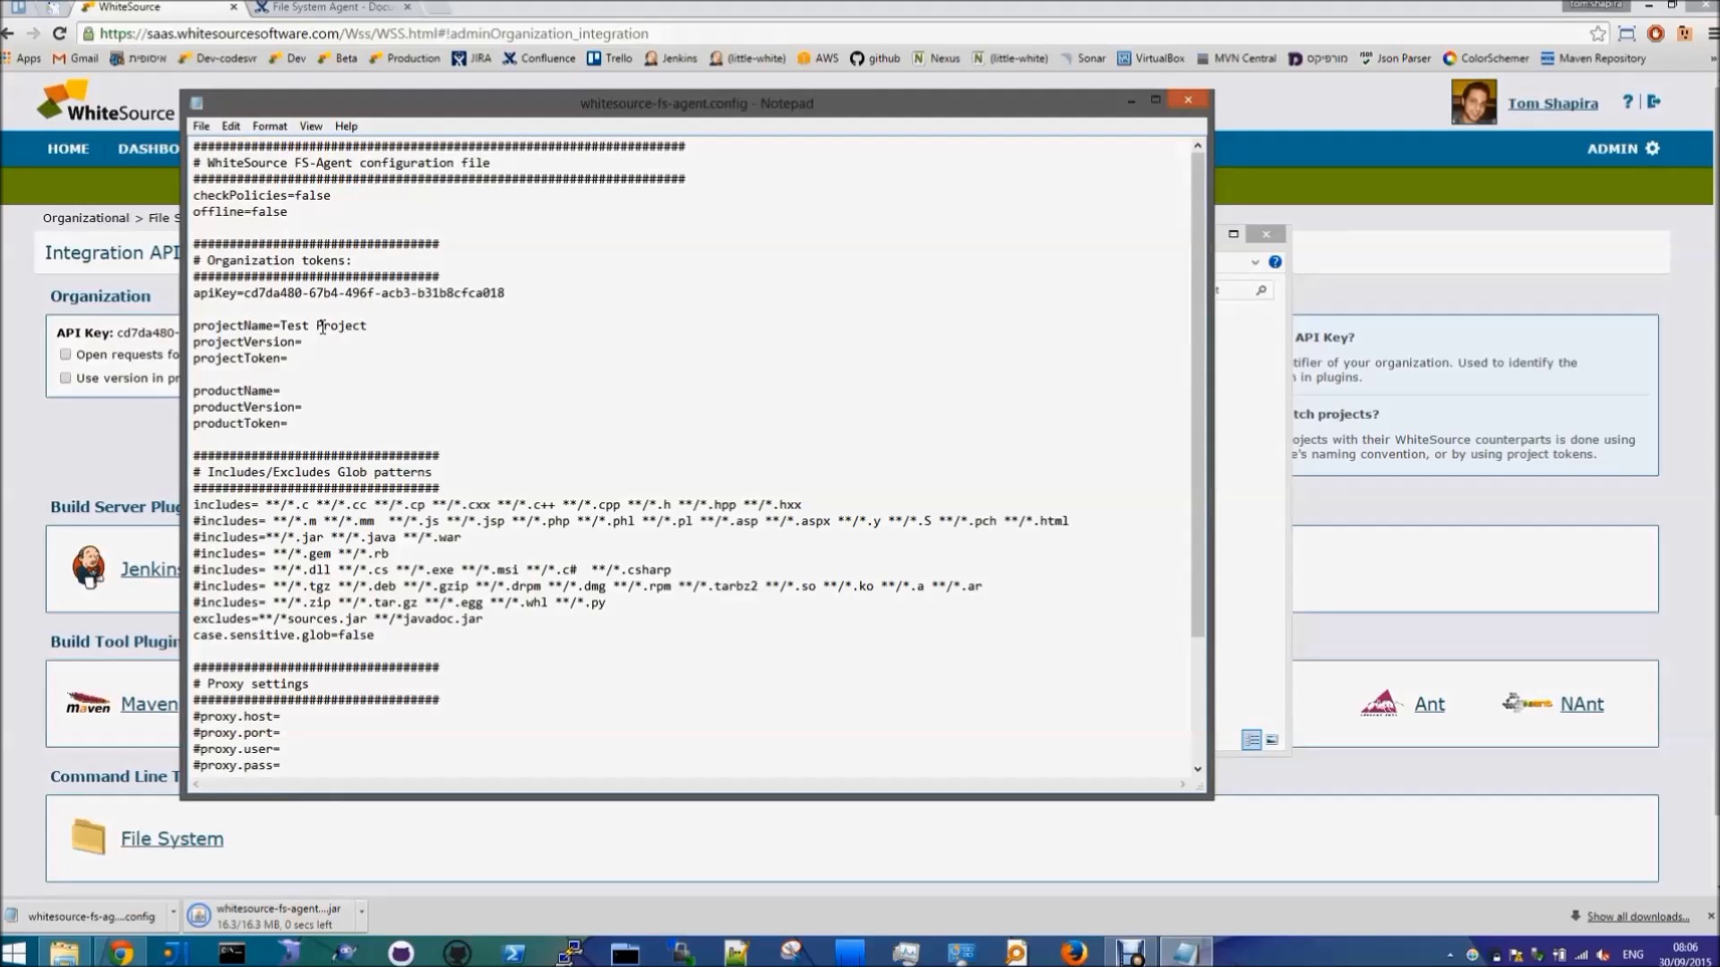Open the Notepad Edit menu
The height and width of the screenshot is (967, 1720).
click(x=230, y=126)
